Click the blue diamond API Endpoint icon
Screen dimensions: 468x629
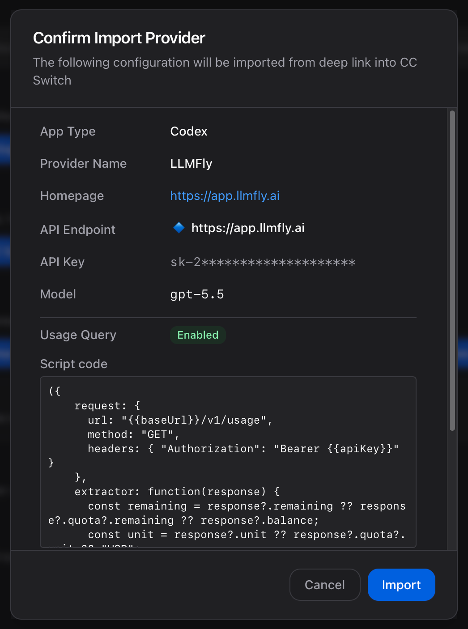(x=179, y=228)
